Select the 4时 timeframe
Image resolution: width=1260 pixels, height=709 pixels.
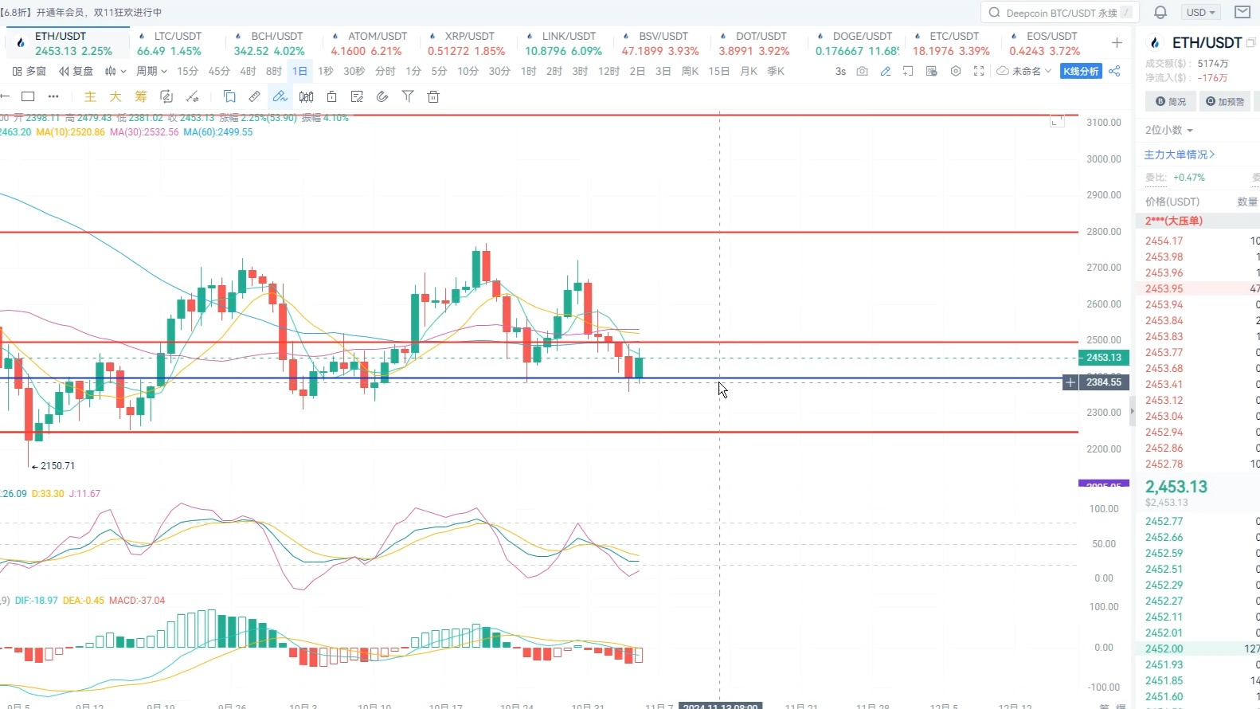pos(248,71)
